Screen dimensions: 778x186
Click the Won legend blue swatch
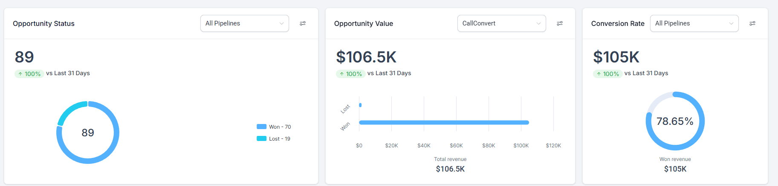click(x=261, y=127)
